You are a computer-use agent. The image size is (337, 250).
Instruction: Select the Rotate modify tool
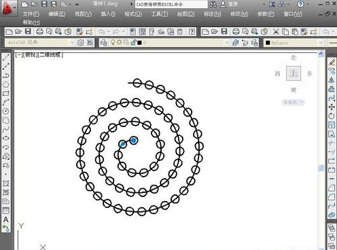tap(332, 116)
